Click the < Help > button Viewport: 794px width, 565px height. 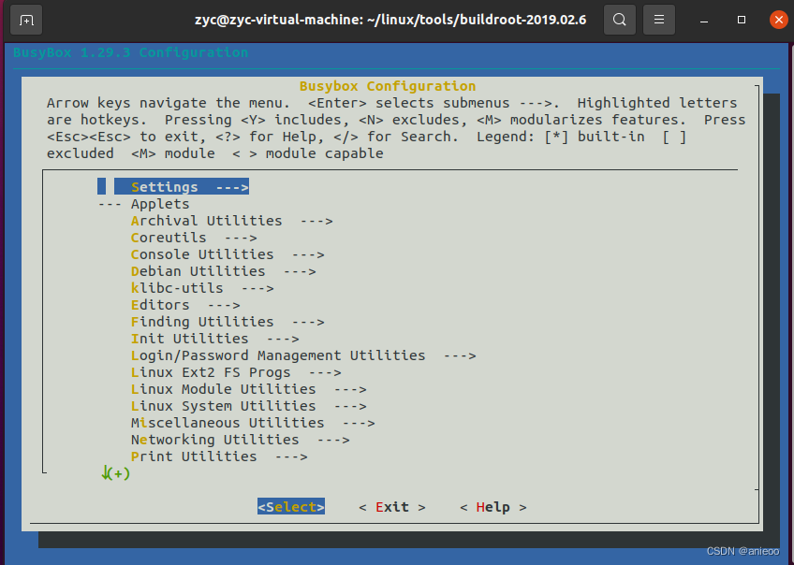coord(493,507)
